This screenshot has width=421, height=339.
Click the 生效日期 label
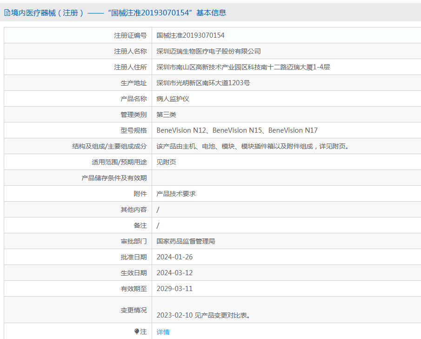[x=134, y=273]
